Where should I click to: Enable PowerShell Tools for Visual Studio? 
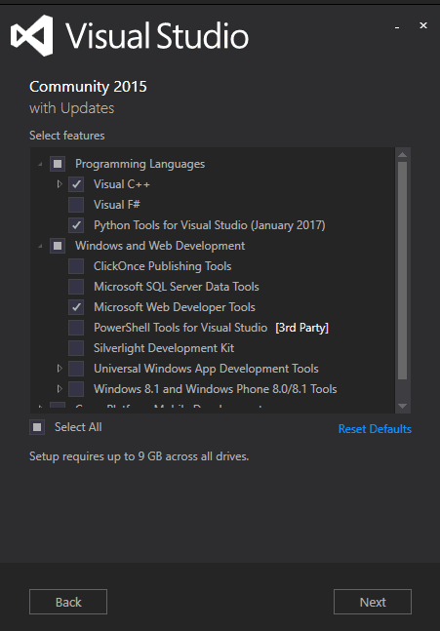[76, 328]
